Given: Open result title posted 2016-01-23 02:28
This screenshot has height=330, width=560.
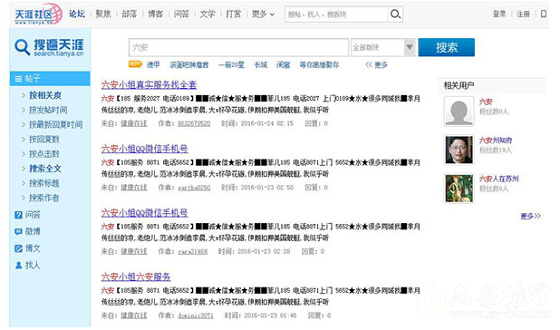Looking at the screenshot, I should click(x=145, y=213).
